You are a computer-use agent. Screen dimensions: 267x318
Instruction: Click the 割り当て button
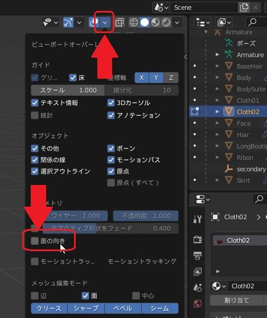click(x=237, y=300)
